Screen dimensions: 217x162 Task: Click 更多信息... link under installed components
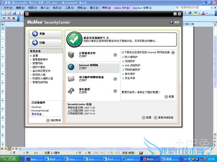[38, 114]
